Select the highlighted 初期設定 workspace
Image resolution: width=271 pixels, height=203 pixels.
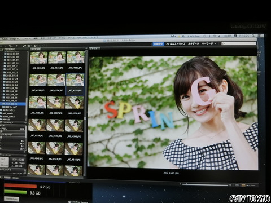coord(158,44)
